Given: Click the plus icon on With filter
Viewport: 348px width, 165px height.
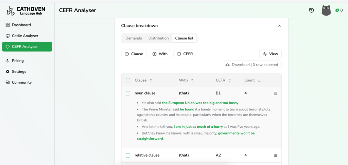Looking at the screenshot, I should [155, 54].
